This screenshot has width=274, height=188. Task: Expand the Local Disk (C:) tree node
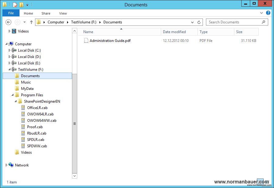pos(9,50)
